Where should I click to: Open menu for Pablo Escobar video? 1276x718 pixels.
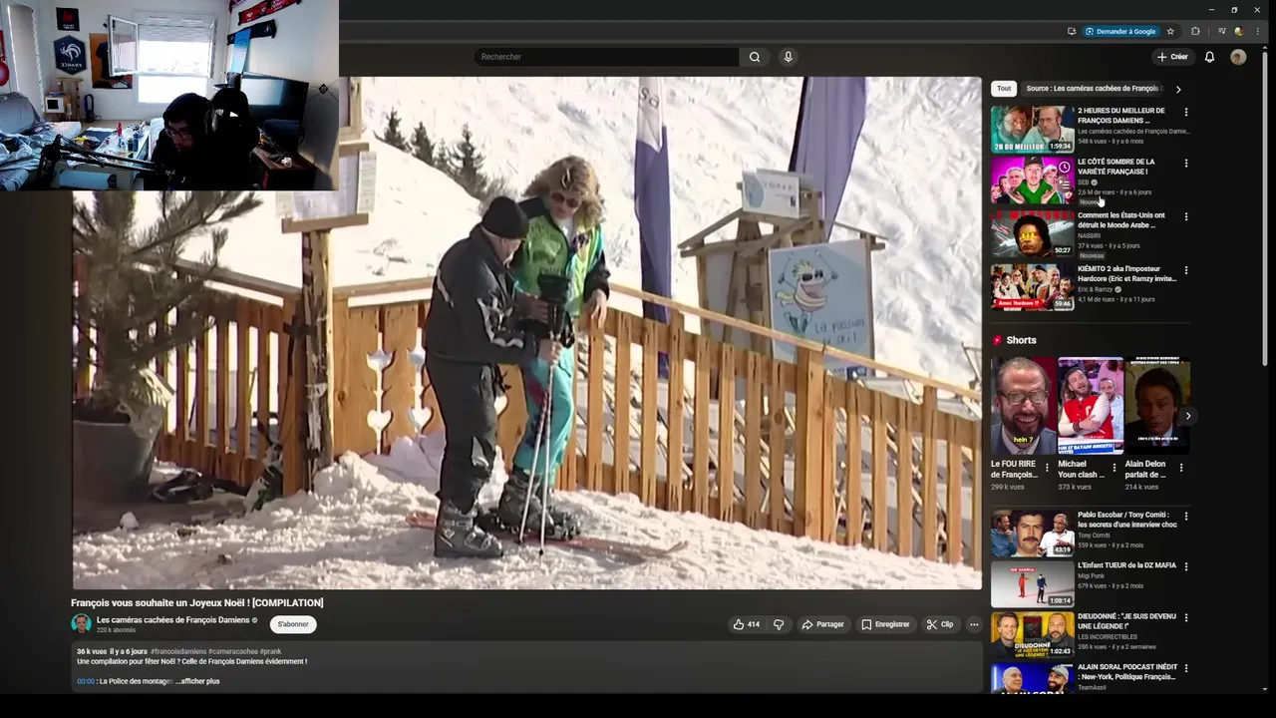click(x=1185, y=517)
